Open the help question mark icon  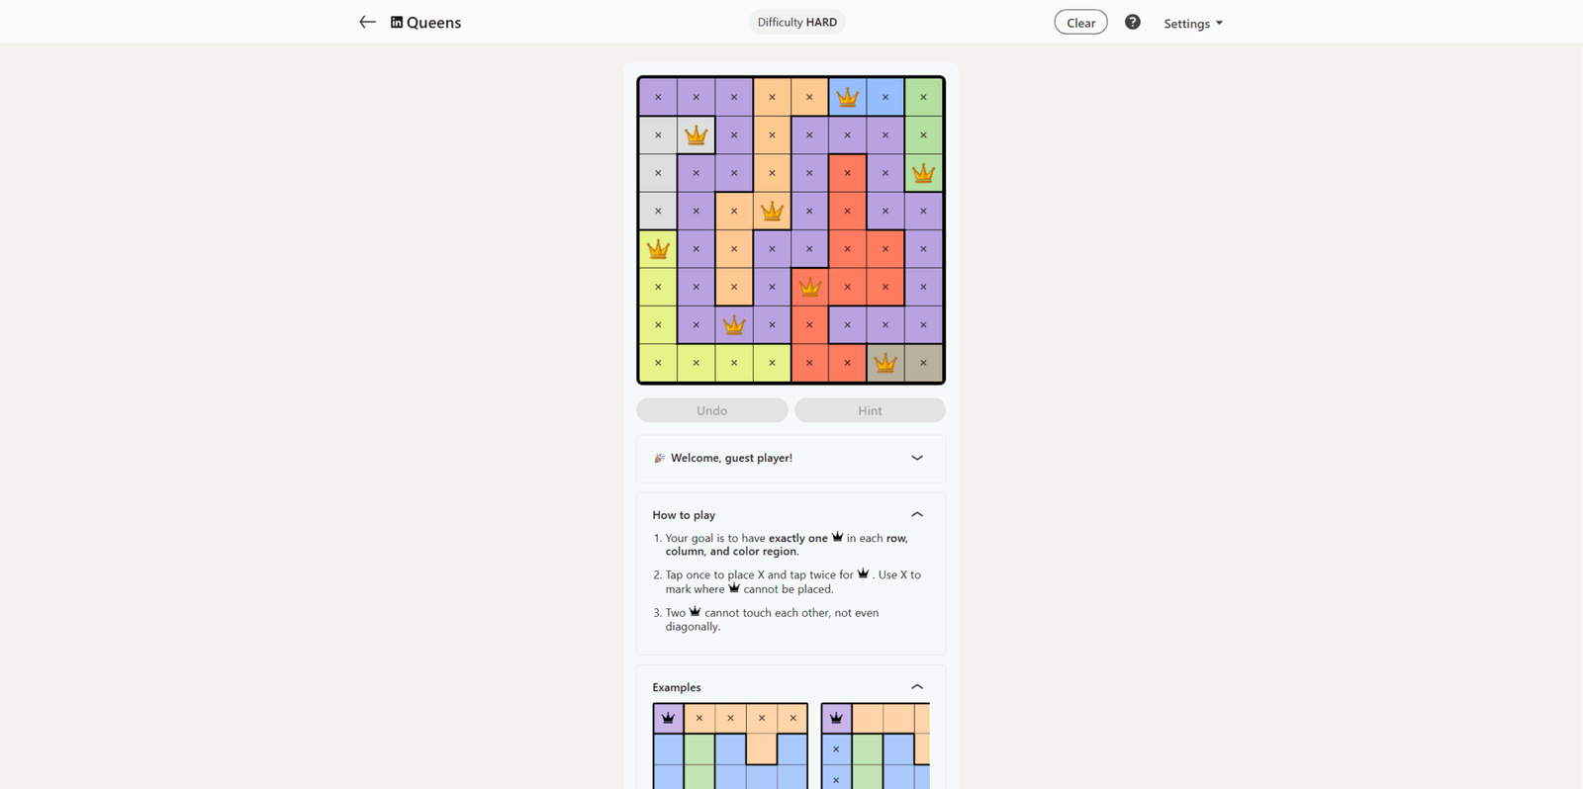(1132, 21)
